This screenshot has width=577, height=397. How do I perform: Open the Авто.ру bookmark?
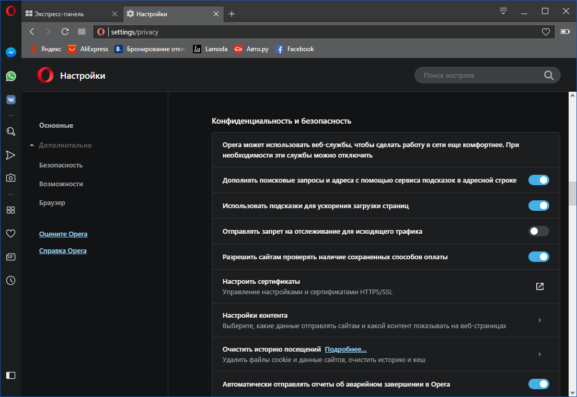click(251, 49)
